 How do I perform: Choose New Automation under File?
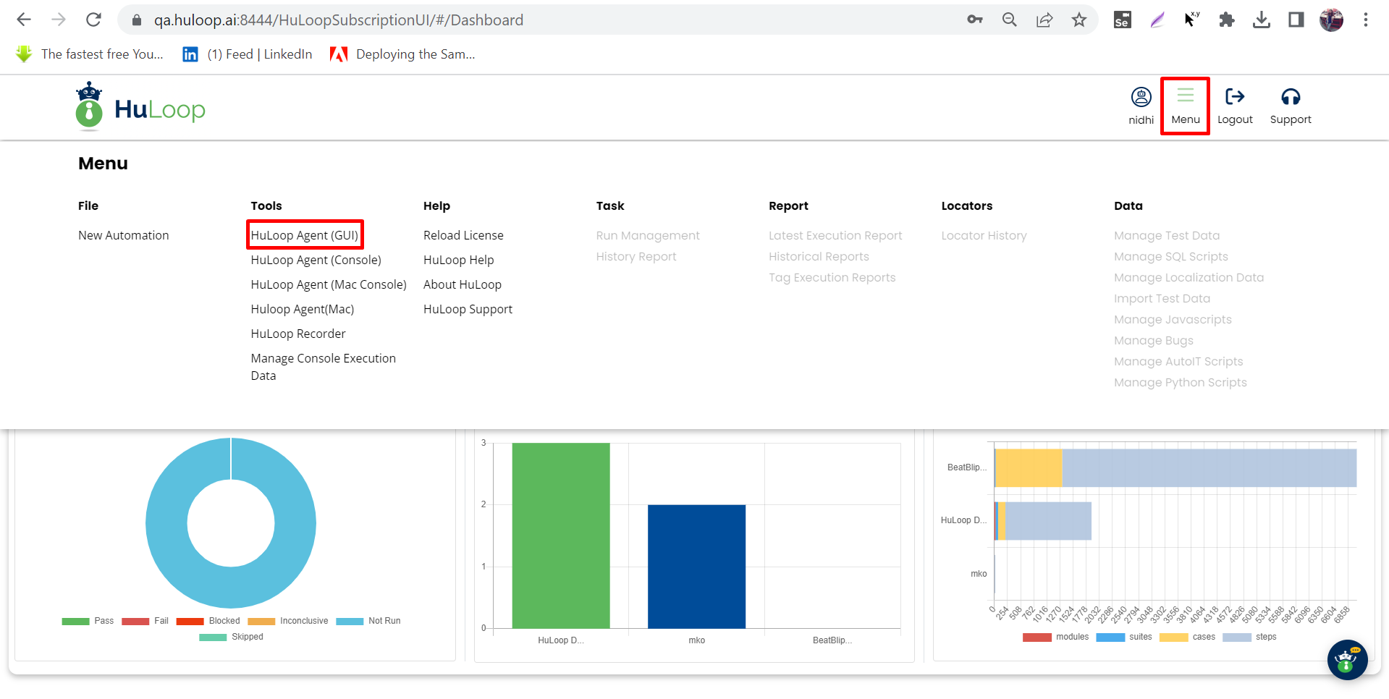(x=123, y=235)
